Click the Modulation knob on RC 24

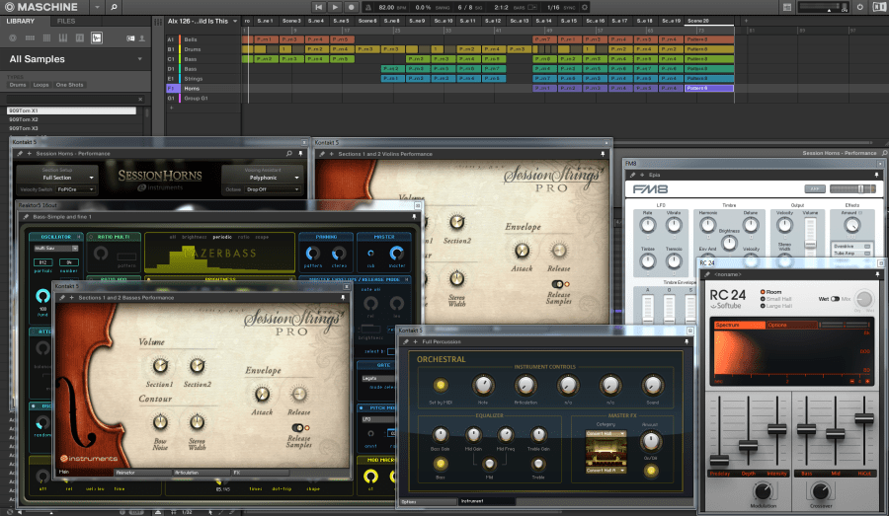(765, 490)
